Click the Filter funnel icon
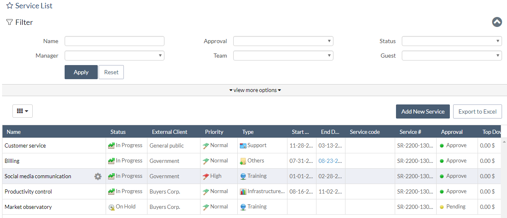The height and width of the screenshot is (218, 507). (10, 22)
